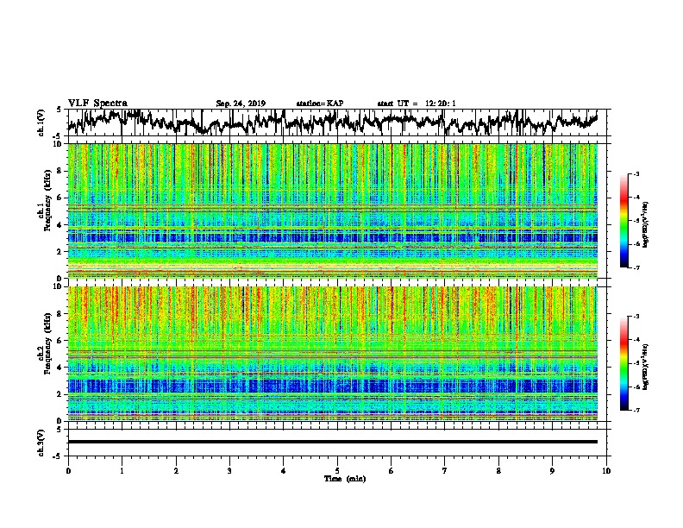Click the log(PSD) unit label beside ch.2 colorbar
Viewport: 683px width, 528px height.
pos(645,367)
